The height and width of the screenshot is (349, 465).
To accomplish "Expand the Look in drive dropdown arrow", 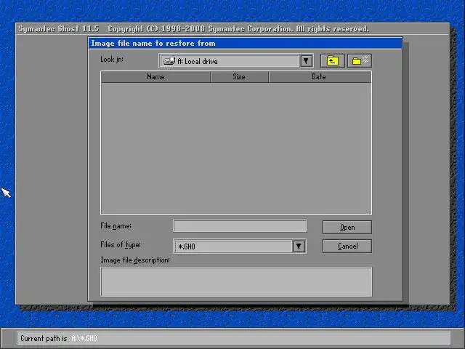I will 306,61.
